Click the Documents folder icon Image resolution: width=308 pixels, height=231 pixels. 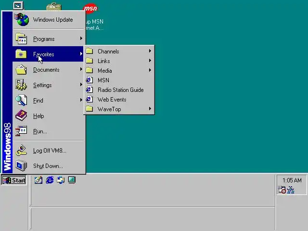pyautogui.click(x=21, y=69)
